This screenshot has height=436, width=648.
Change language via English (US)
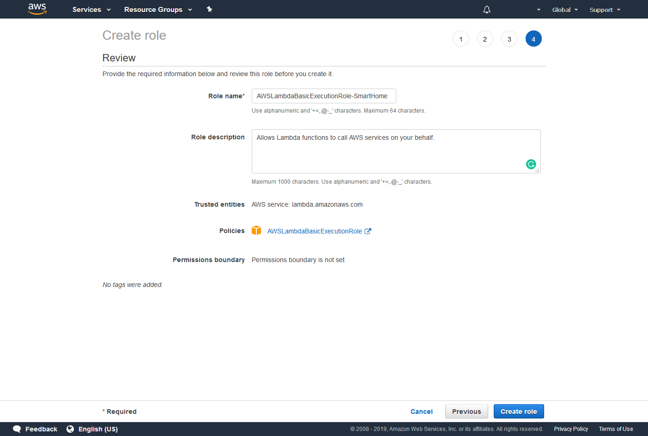tap(98, 429)
